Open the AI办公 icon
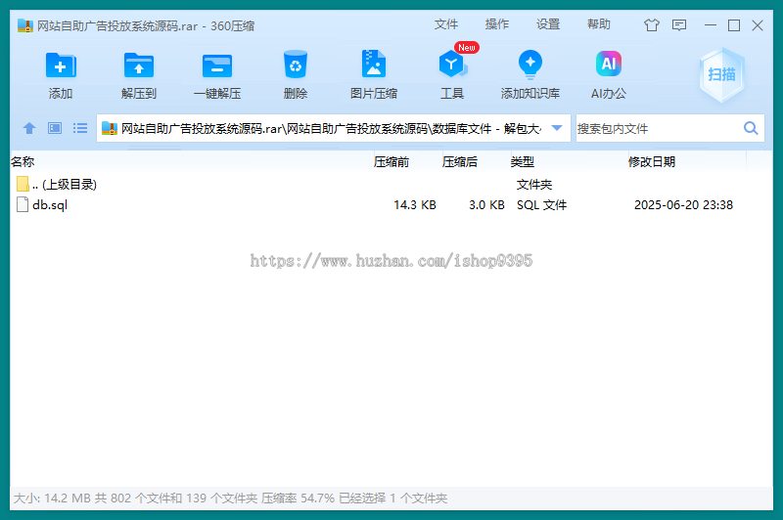Viewport: 783px width, 520px height. (x=608, y=64)
